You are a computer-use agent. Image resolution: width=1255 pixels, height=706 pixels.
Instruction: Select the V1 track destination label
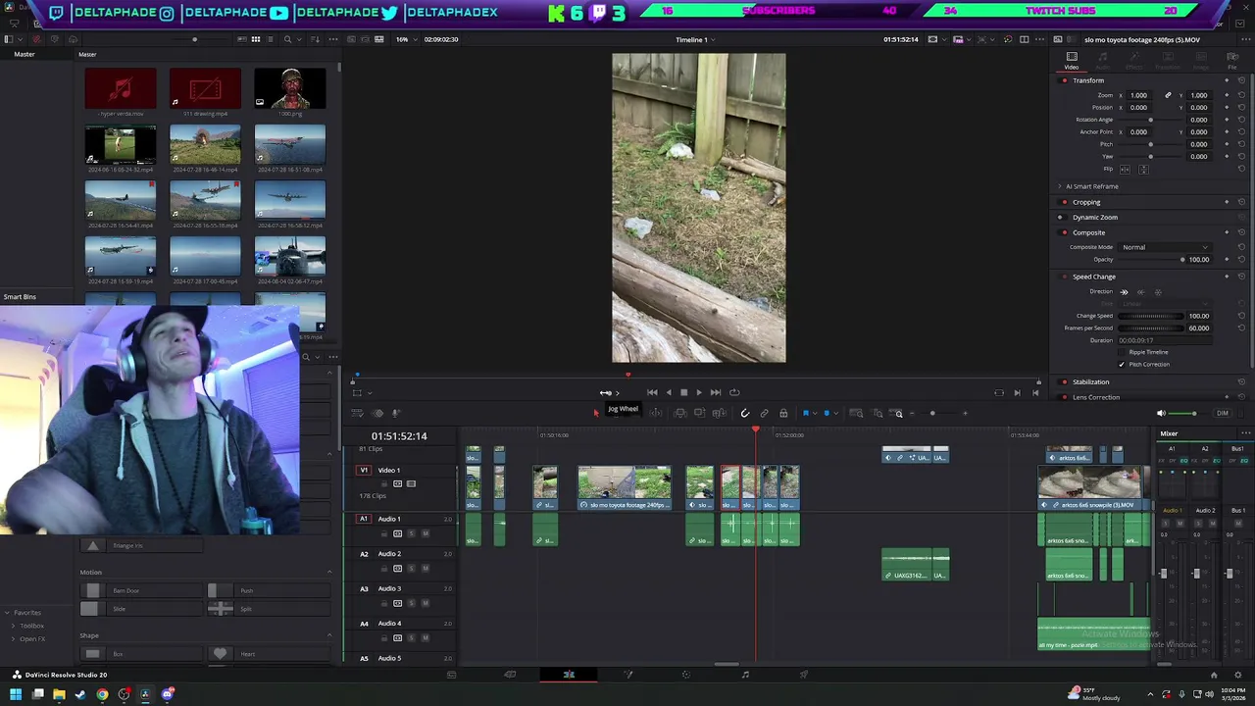(x=364, y=470)
